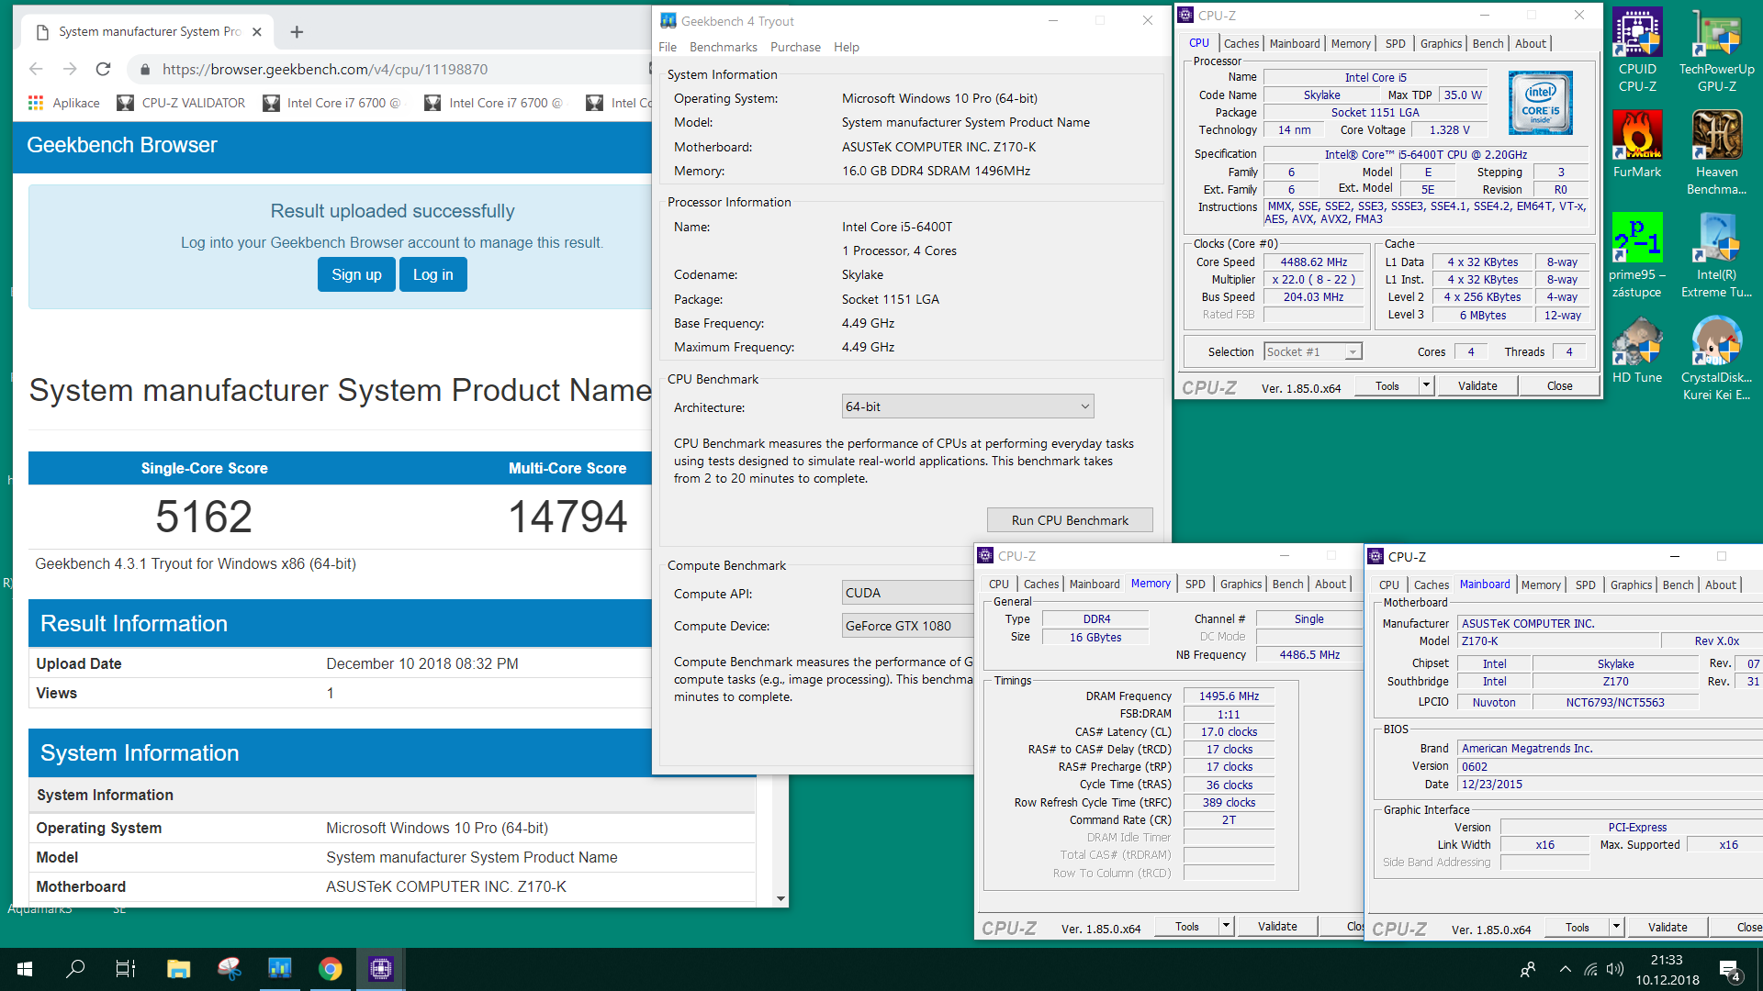The width and height of the screenshot is (1763, 991).
Task: Switch to CPU-Z taskbar icon
Action: click(381, 968)
